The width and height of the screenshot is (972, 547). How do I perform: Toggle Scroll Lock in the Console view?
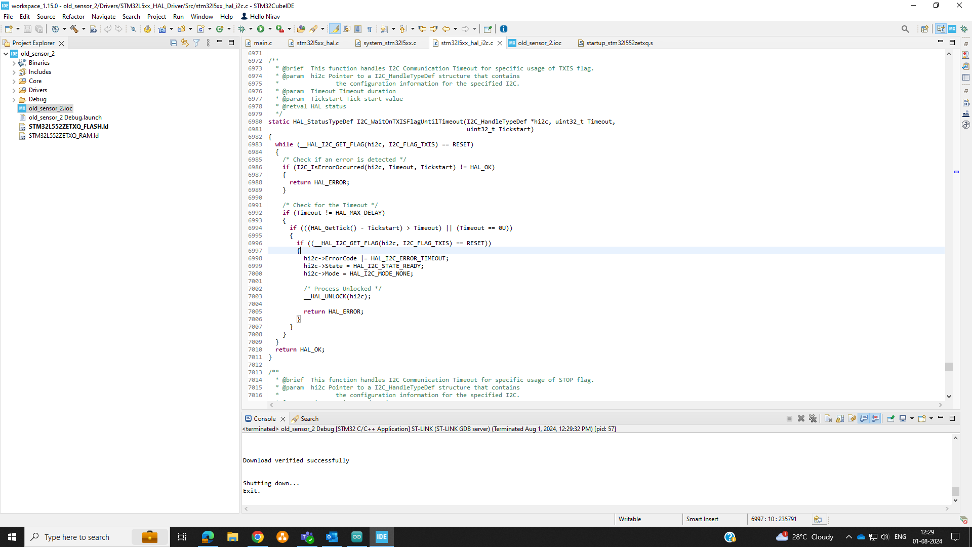(x=840, y=418)
